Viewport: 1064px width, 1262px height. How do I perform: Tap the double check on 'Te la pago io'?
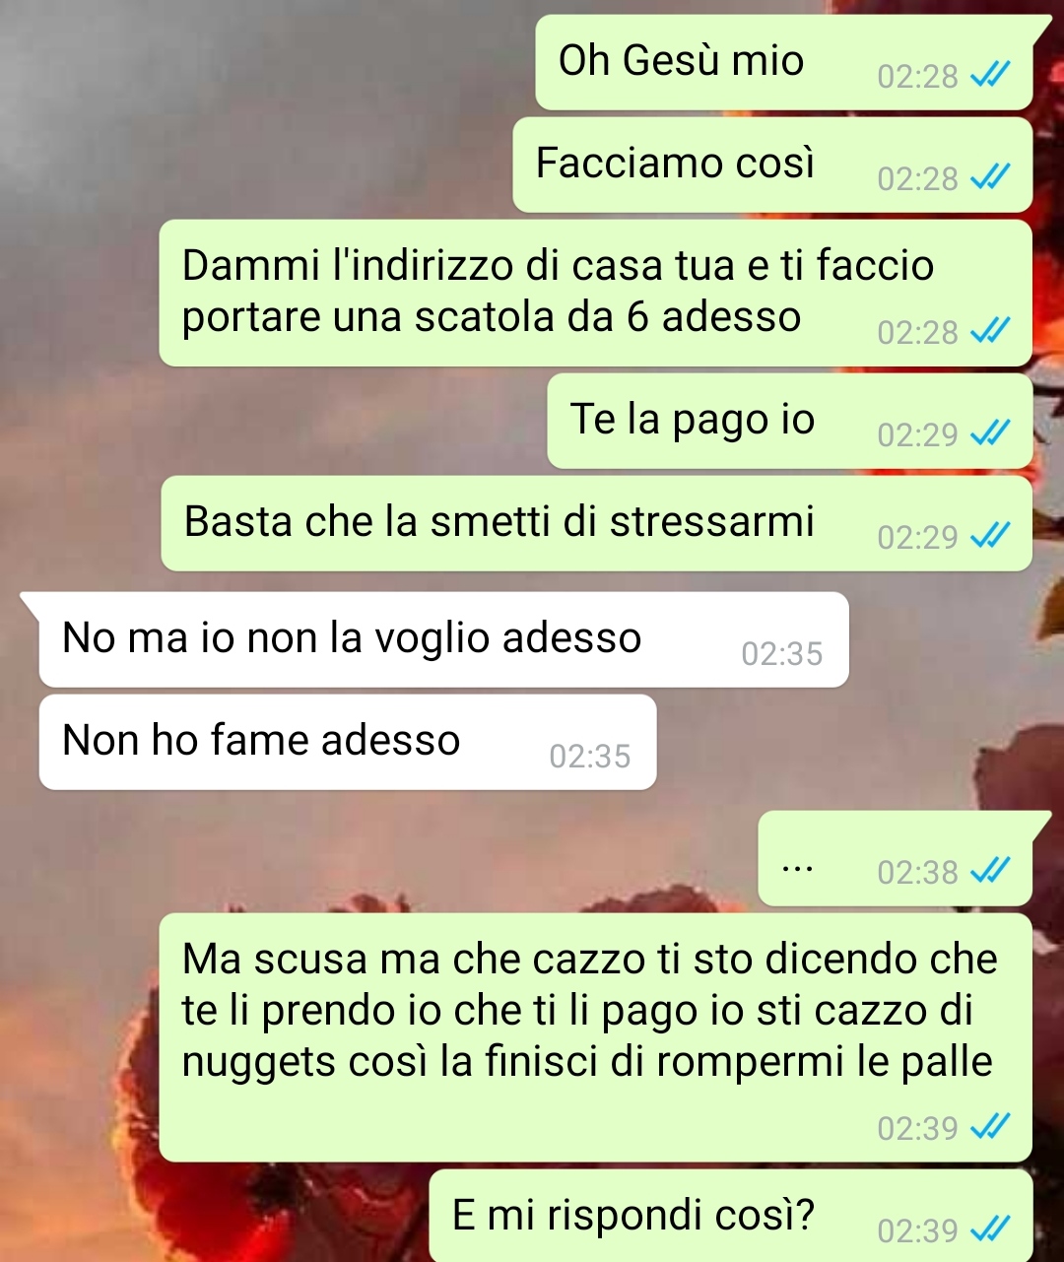click(990, 433)
